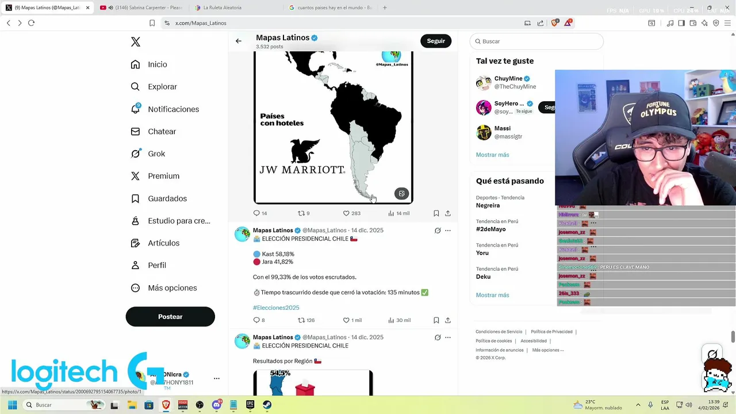Share the Kast 58,18% election post

[448, 320]
